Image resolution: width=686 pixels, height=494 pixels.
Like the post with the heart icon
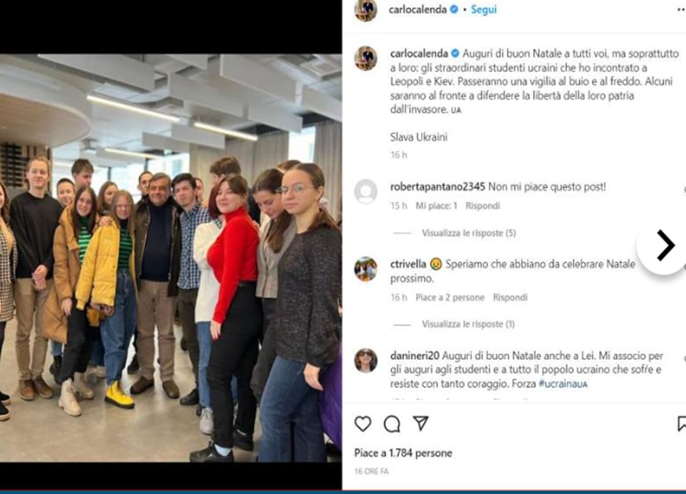click(x=363, y=424)
